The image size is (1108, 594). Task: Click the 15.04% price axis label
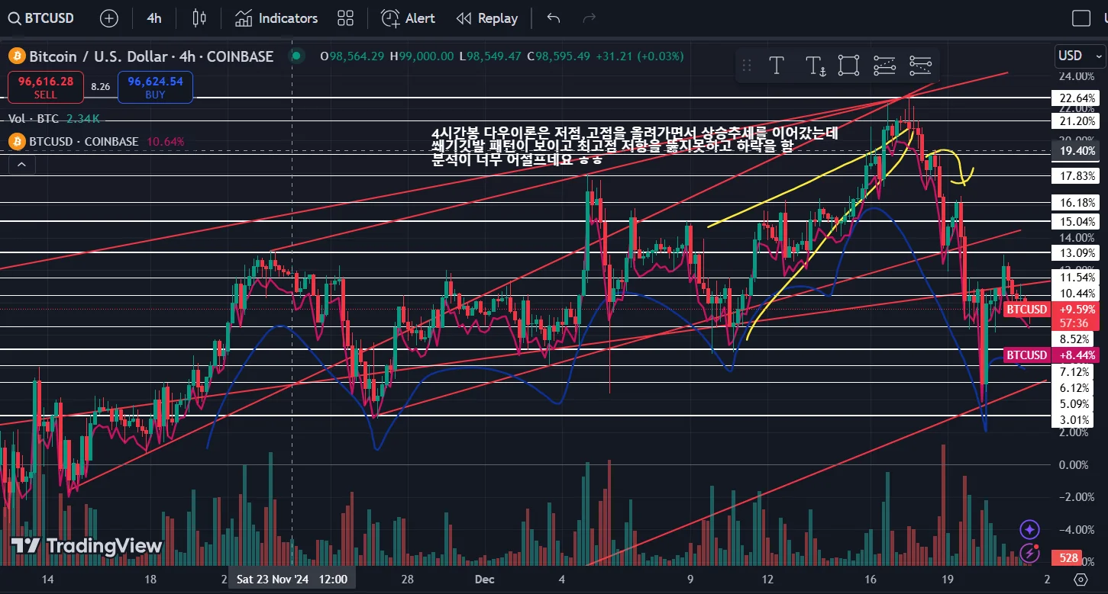point(1077,221)
